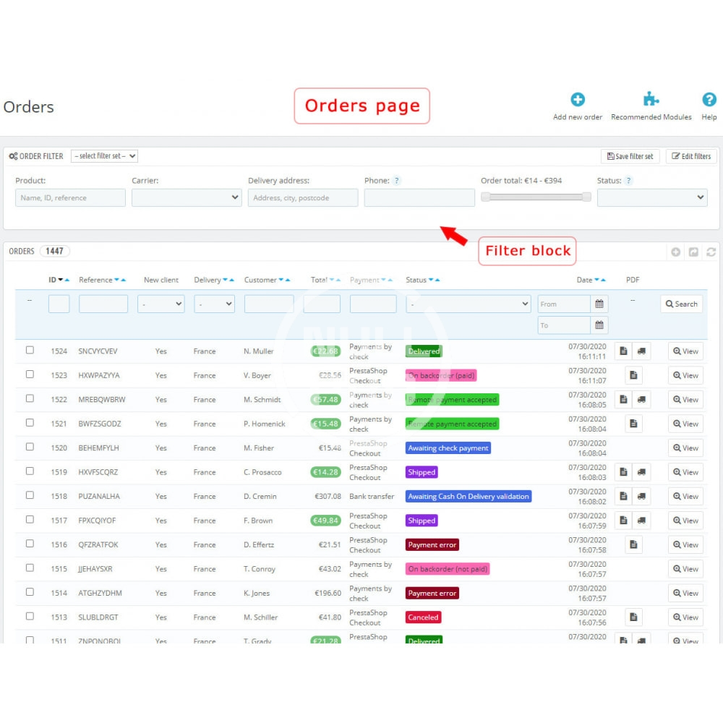Click the Add new order plus icon
The image size is (723, 723).
[578, 100]
